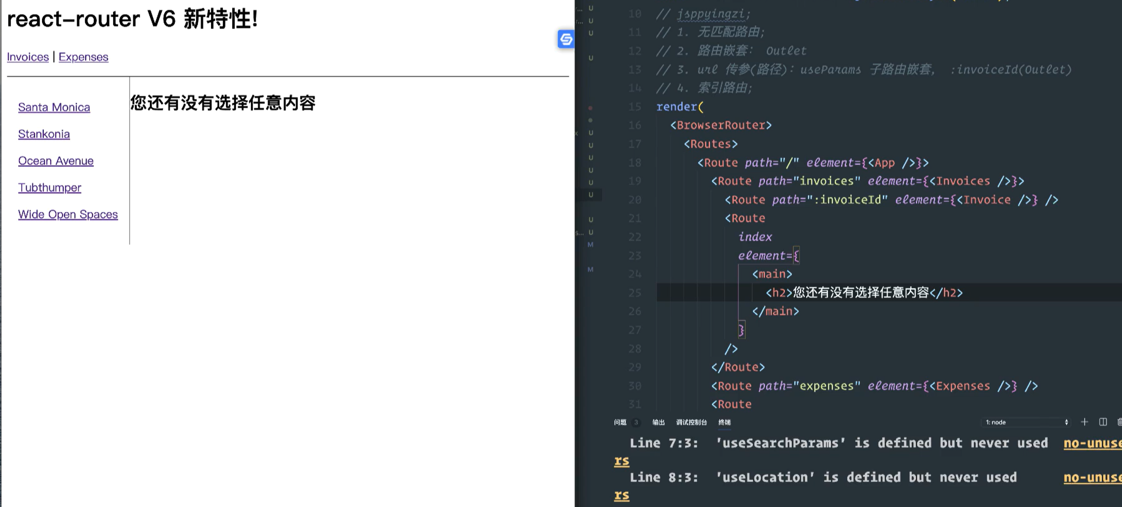Click the blue browser extension icon
The image size is (1122, 507).
coord(566,39)
